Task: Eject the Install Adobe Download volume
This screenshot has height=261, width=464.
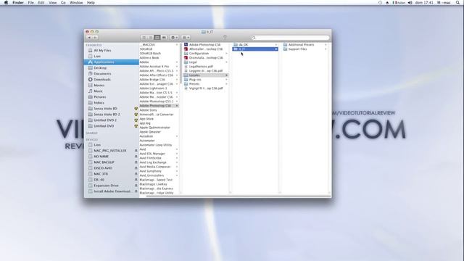Action: tap(136, 191)
